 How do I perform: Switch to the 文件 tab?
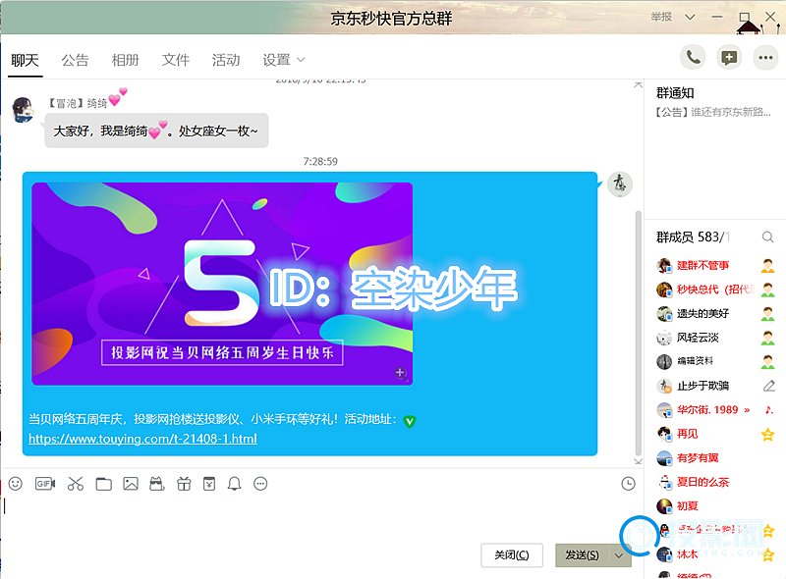(x=176, y=61)
